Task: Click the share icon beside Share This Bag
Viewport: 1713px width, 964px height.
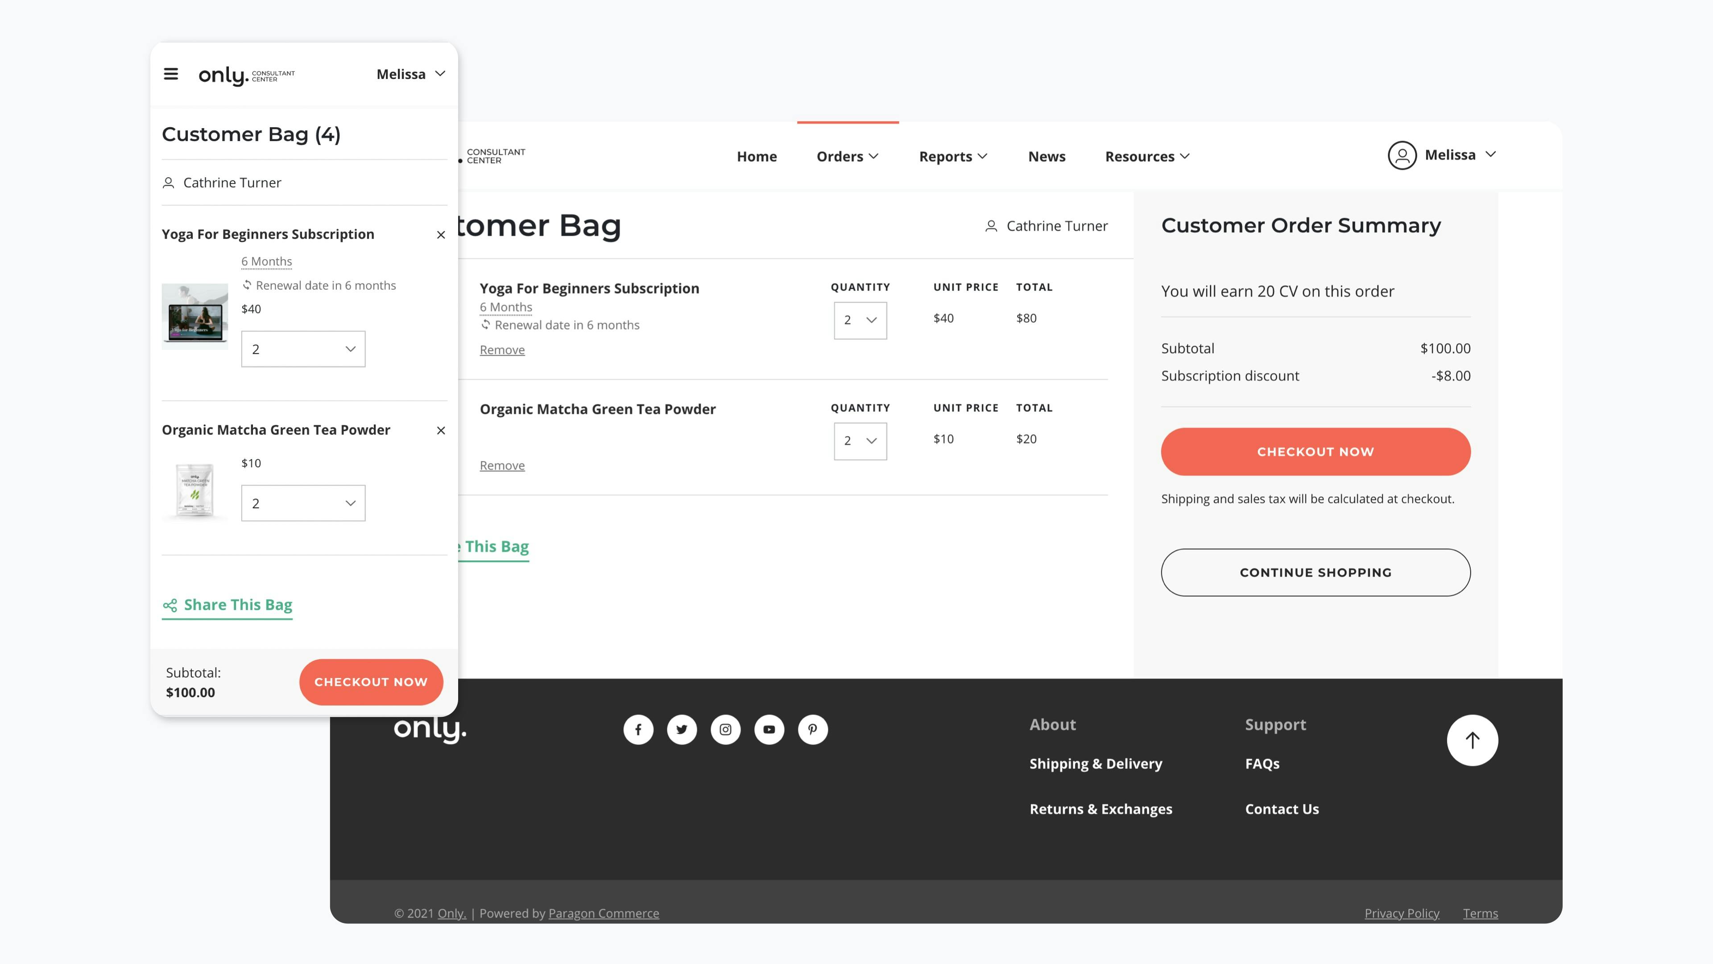Action: pos(170,606)
